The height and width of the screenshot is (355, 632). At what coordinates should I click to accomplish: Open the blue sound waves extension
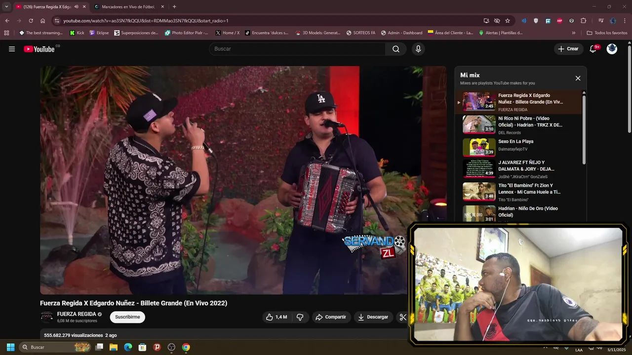click(x=524, y=21)
